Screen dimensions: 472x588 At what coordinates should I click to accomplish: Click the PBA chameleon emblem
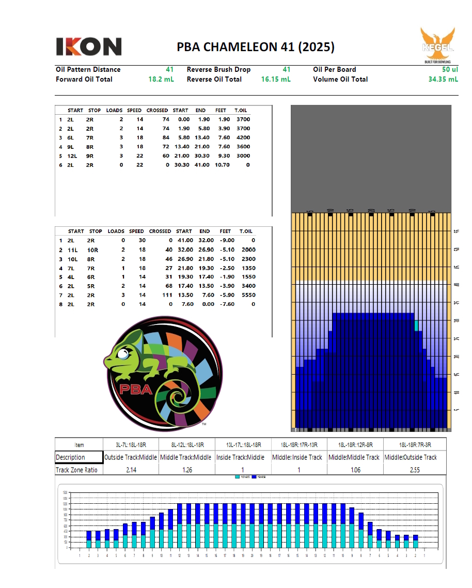(x=163, y=374)
